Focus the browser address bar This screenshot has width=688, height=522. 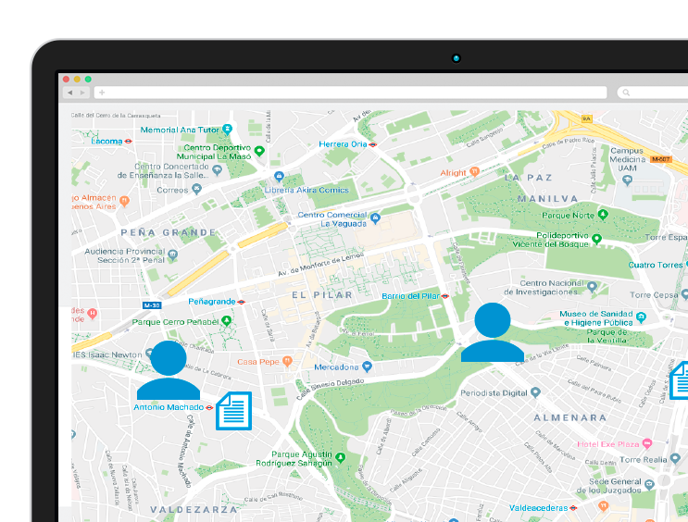350,93
